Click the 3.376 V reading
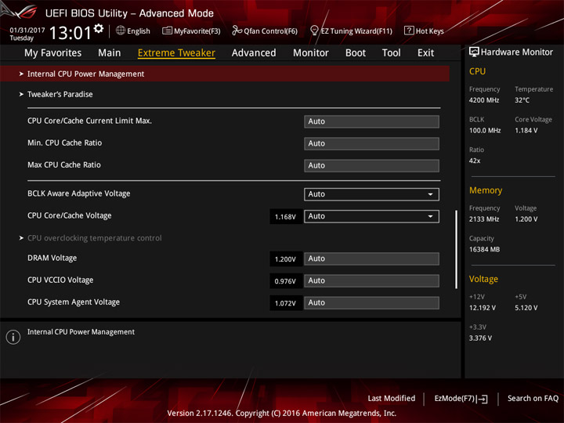The height and width of the screenshot is (423, 564). click(480, 338)
